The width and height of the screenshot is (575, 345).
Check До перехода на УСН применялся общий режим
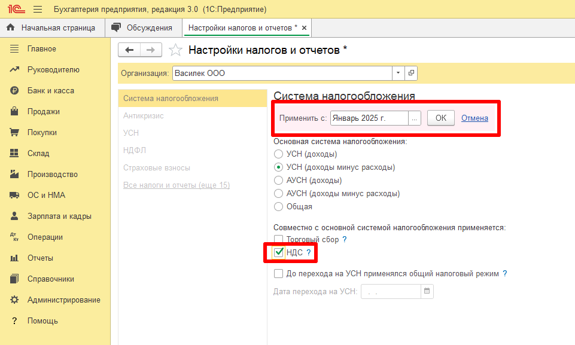pyautogui.click(x=278, y=273)
